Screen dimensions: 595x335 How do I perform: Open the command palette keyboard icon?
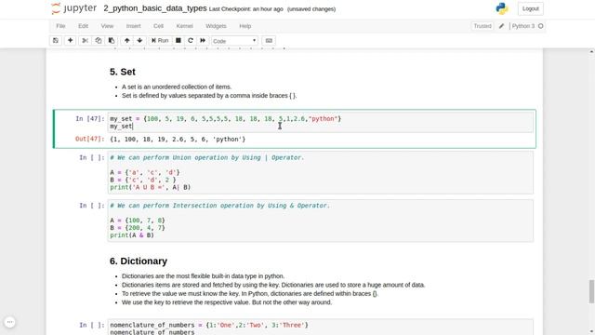click(x=269, y=41)
